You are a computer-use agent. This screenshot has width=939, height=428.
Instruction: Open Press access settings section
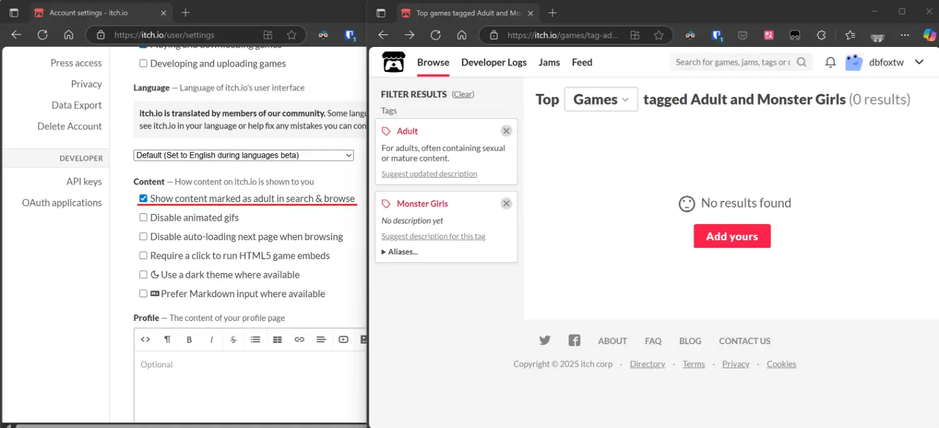tap(76, 63)
